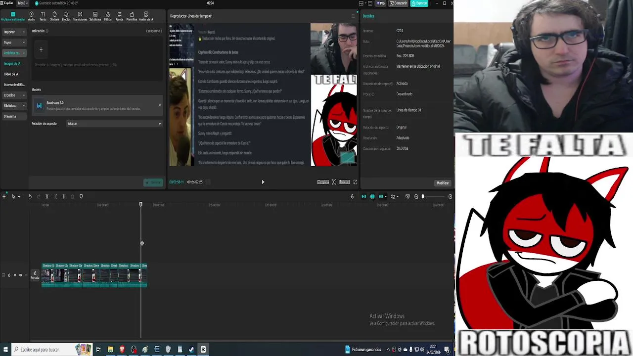
Task: Toggle main track magnet snapping
Action: tap(364, 197)
